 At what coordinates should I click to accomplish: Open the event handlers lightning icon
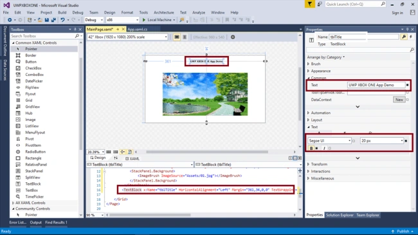click(411, 37)
